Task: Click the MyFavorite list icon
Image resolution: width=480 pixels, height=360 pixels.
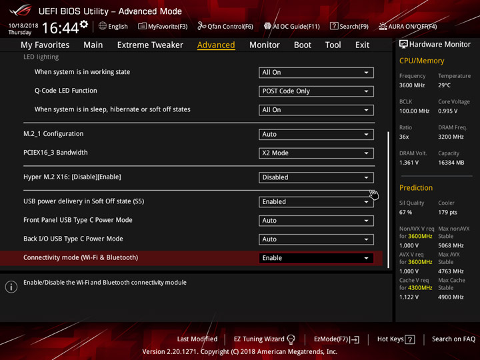Action: pos(142,26)
